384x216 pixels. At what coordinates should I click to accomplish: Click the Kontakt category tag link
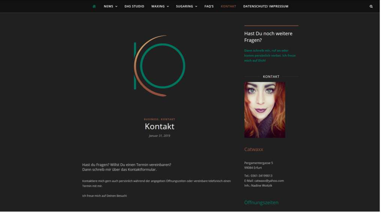tap(168, 119)
